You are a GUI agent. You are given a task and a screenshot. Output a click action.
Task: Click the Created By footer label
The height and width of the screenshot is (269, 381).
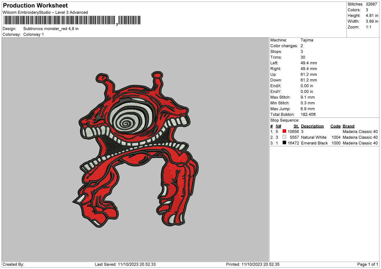click(13, 265)
